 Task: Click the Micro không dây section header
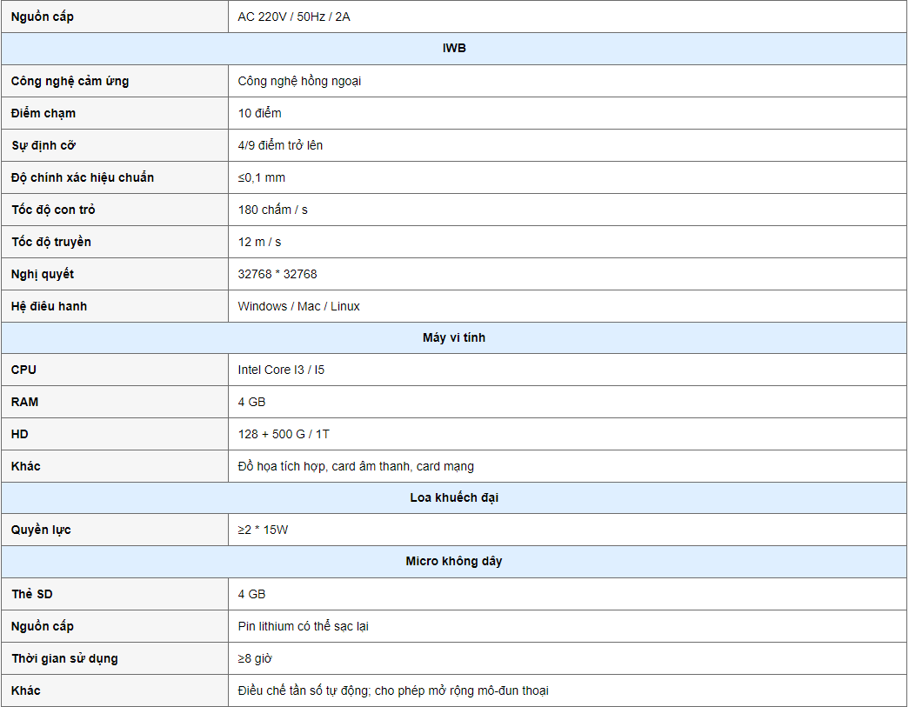(x=454, y=561)
